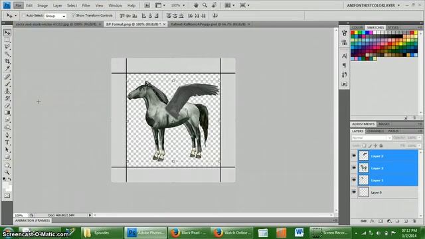Open the blend mode Normal dropdown

371,138
